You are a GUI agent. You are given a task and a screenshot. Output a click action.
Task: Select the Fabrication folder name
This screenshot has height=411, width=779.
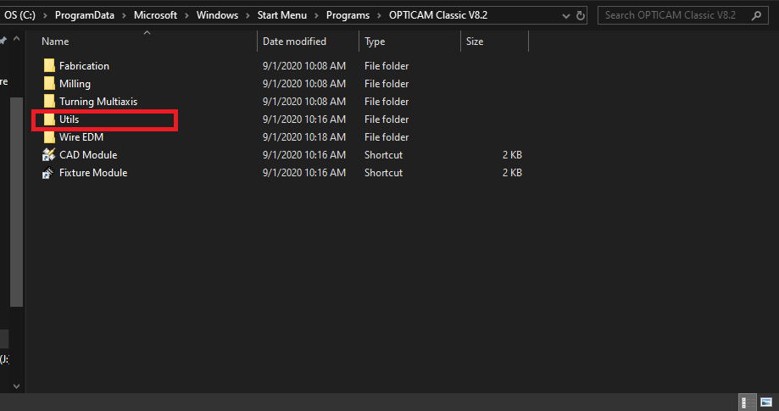pos(84,65)
